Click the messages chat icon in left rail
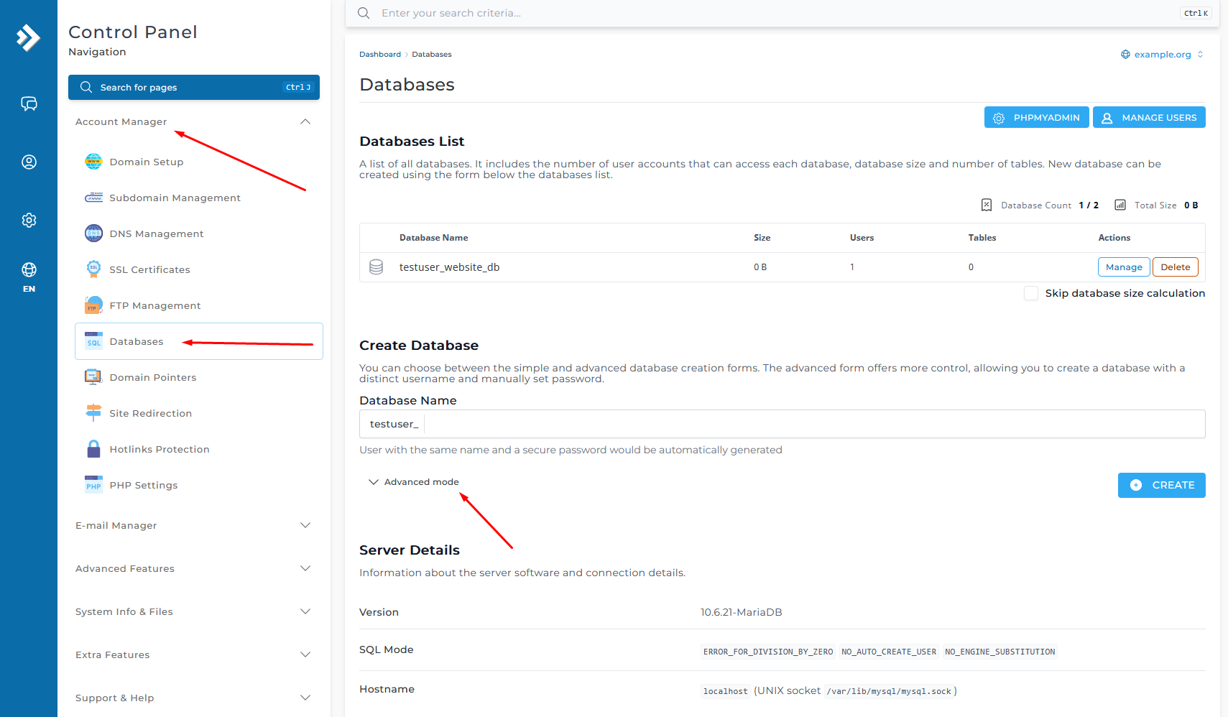The image size is (1228, 717). [29, 104]
